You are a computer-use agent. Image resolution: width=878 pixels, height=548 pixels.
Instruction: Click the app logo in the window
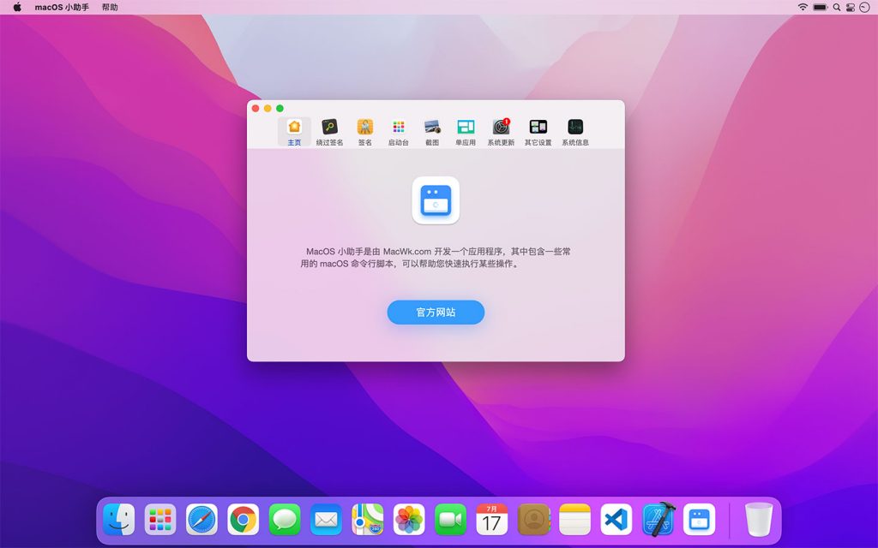coord(436,200)
